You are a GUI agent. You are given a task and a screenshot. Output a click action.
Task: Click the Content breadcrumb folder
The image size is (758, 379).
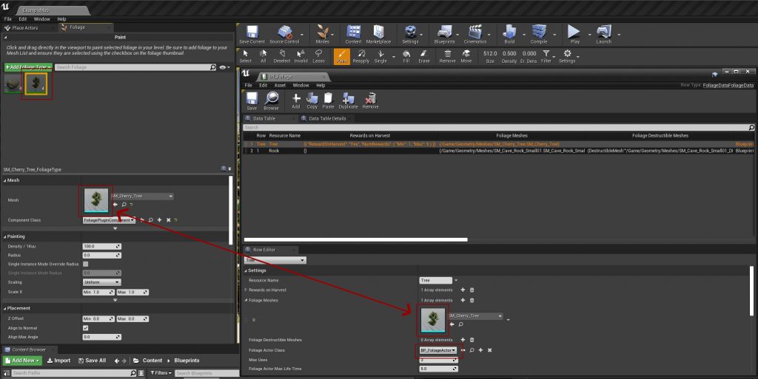click(152, 361)
